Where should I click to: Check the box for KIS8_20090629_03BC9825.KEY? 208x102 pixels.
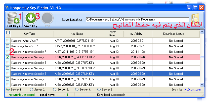[x=8, y=79]
